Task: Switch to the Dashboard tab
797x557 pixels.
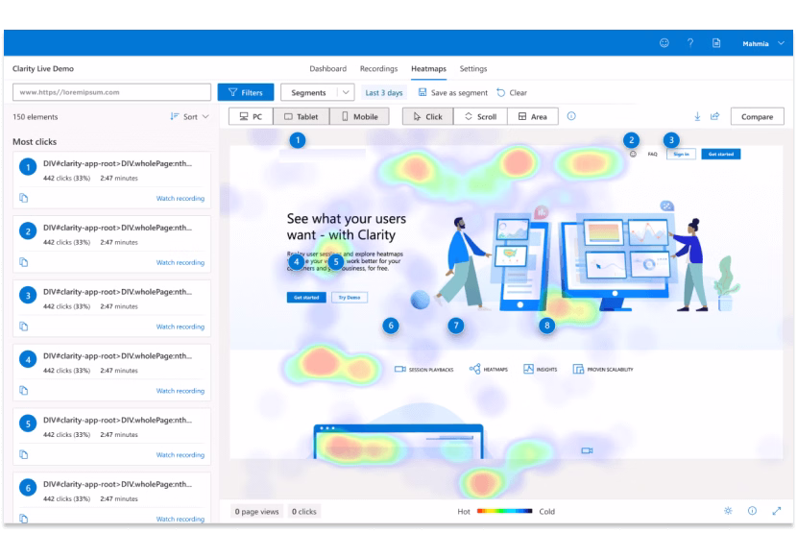Action: 327,68
